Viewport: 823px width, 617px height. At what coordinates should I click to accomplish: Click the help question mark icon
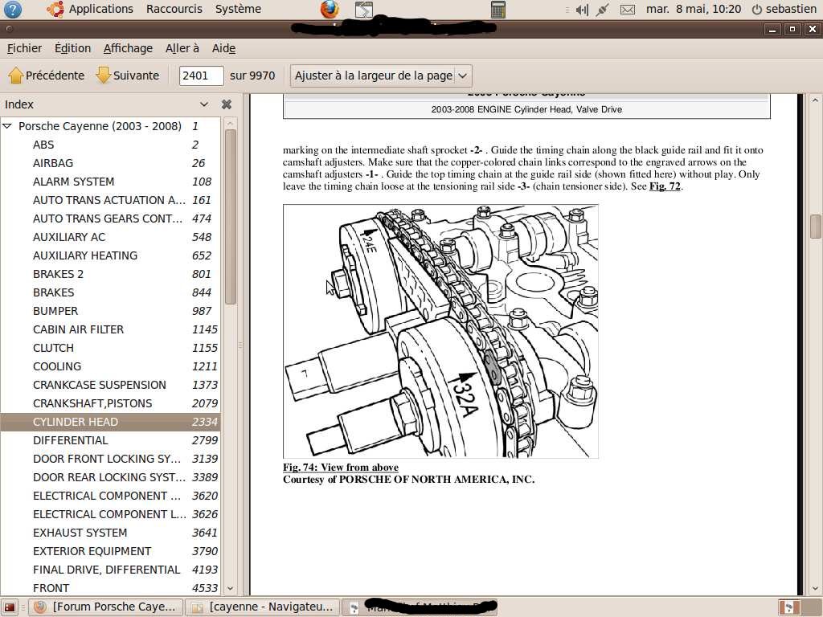(x=13, y=9)
